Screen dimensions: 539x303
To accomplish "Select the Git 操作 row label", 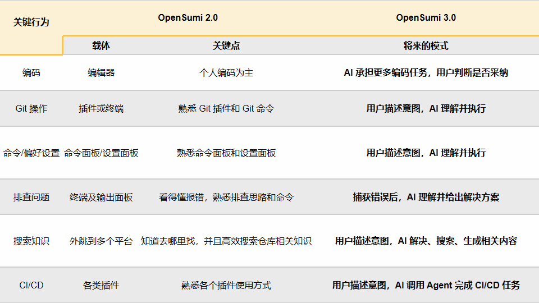I will click(31, 108).
